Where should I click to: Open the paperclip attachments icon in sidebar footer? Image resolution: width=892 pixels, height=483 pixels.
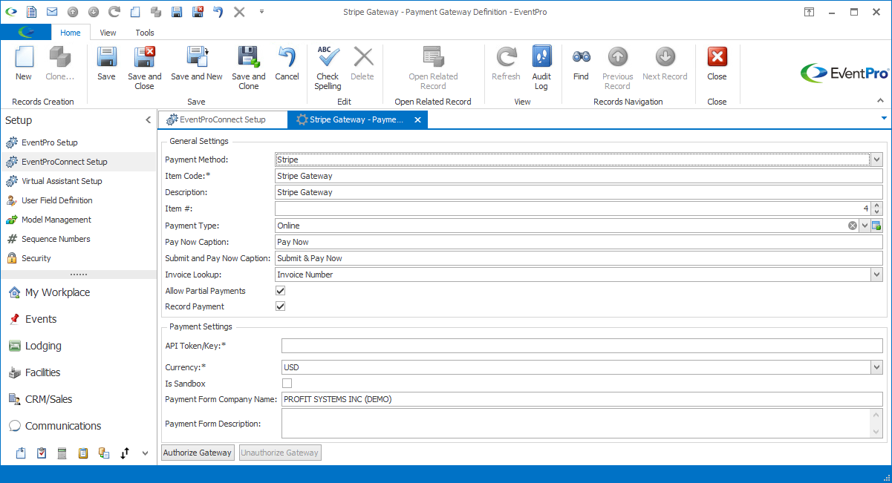[21, 453]
